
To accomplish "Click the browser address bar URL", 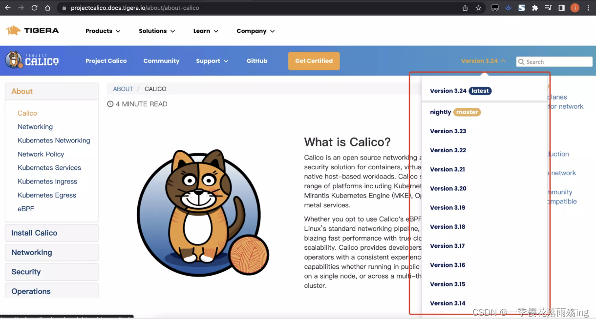I will [135, 8].
